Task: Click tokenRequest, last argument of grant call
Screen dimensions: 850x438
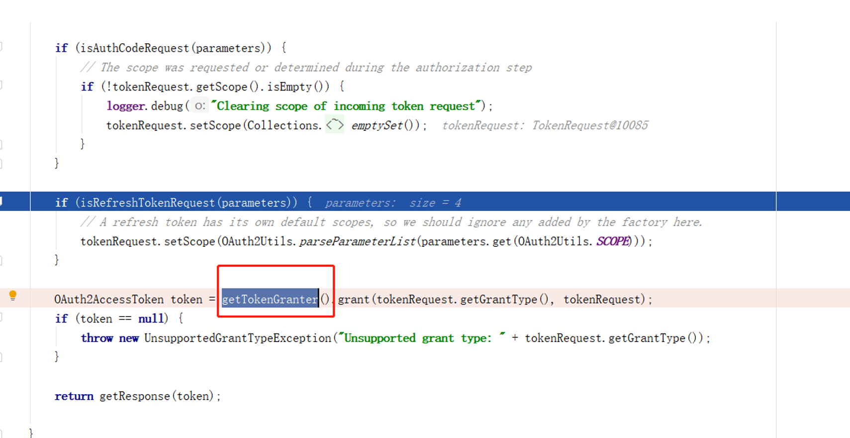Action: (601, 299)
